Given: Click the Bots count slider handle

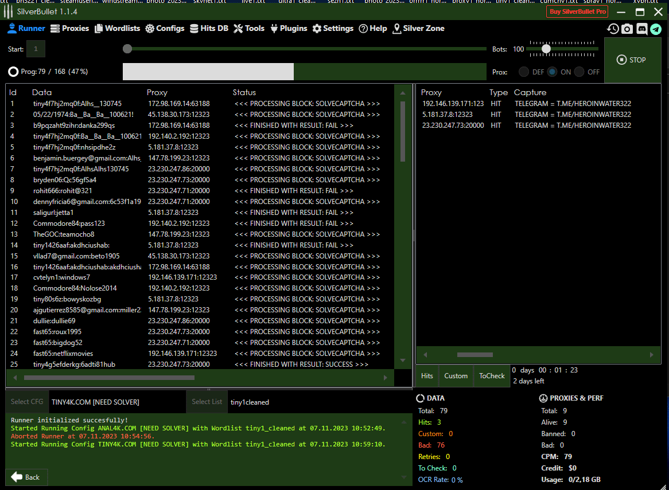Looking at the screenshot, I should pos(546,49).
